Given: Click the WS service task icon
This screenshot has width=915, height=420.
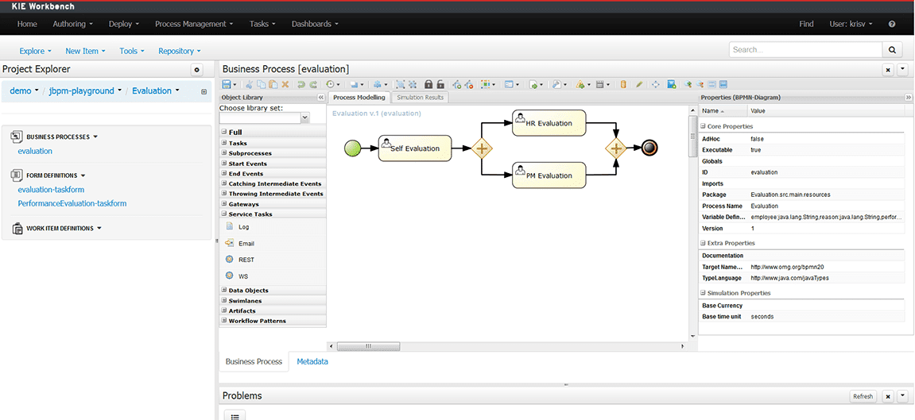Looking at the screenshot, I should coord(229,276).
